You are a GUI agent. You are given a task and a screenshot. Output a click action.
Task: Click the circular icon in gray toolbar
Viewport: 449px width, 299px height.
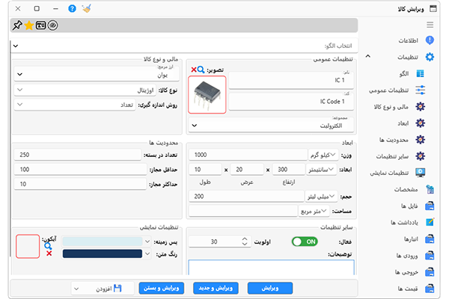coord(52,25)
